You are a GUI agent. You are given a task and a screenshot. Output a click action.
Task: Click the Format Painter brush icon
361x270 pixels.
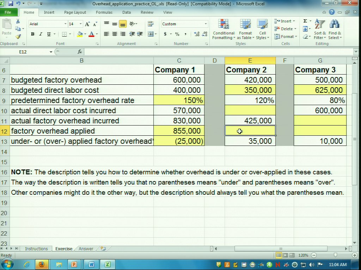tap(18, 36)
